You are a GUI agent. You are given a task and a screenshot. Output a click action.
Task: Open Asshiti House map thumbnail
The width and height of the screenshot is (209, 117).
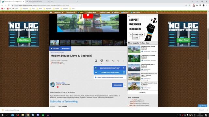[134, 68]
